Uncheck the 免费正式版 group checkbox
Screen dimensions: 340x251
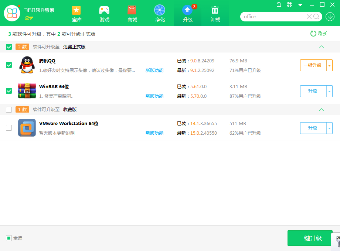tap(9, 47)
